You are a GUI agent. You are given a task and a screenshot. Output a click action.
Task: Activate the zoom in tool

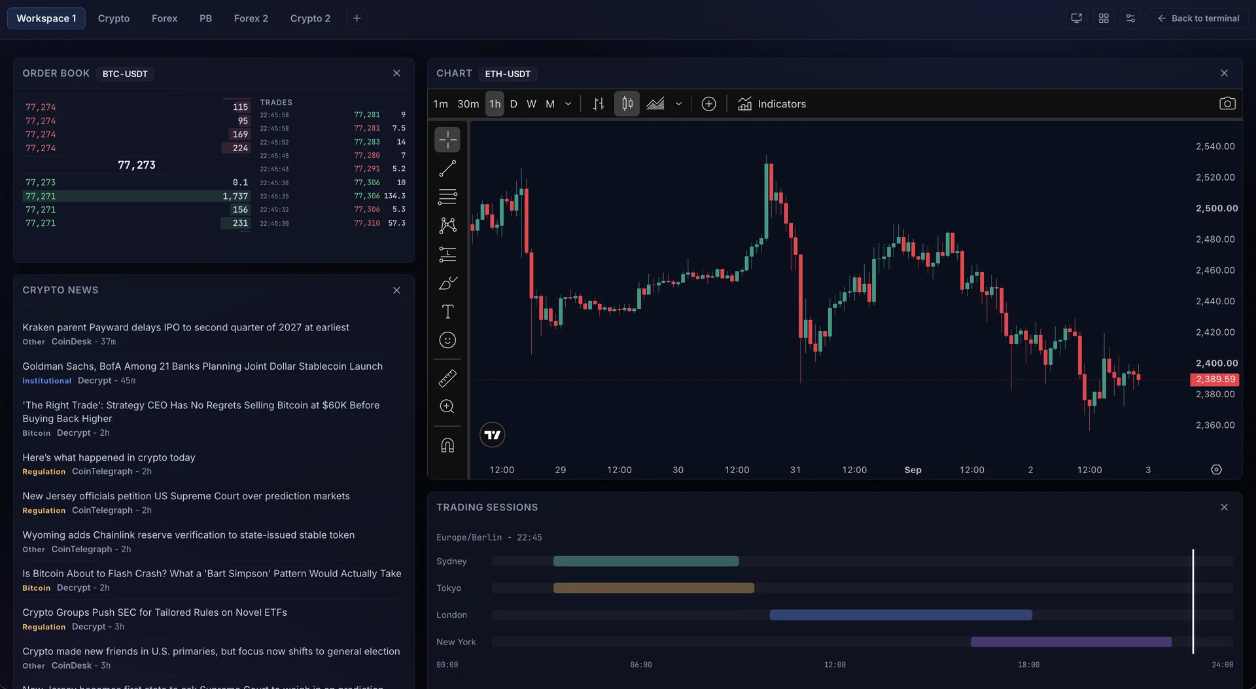pos(447,406)
